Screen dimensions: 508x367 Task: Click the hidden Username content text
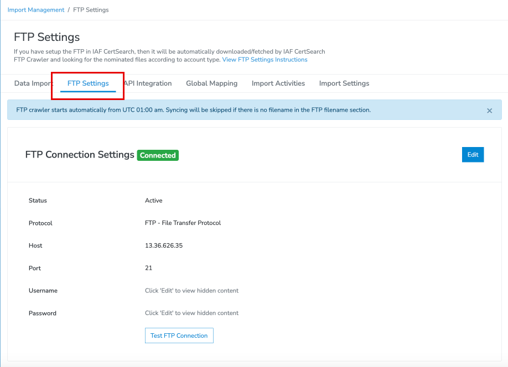click(x=191, y=291)
